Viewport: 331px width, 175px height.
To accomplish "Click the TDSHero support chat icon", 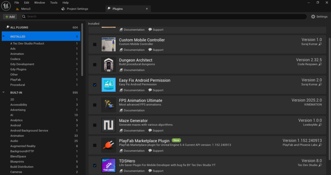I will point(150,171).
